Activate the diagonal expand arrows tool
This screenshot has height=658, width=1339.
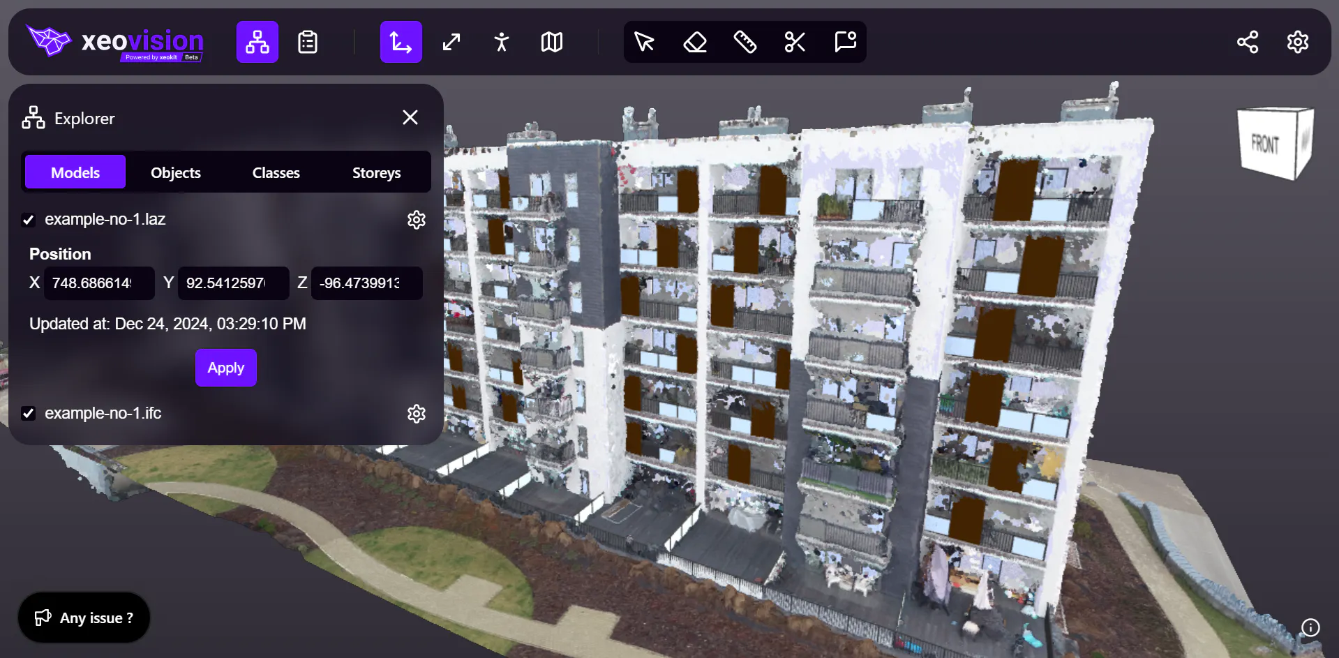451,42
